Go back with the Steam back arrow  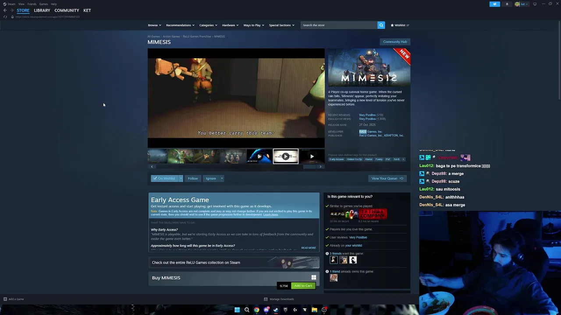coord(5,10)
